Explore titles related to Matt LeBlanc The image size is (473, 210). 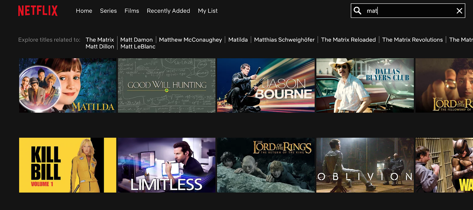click(x=138, y=46)
